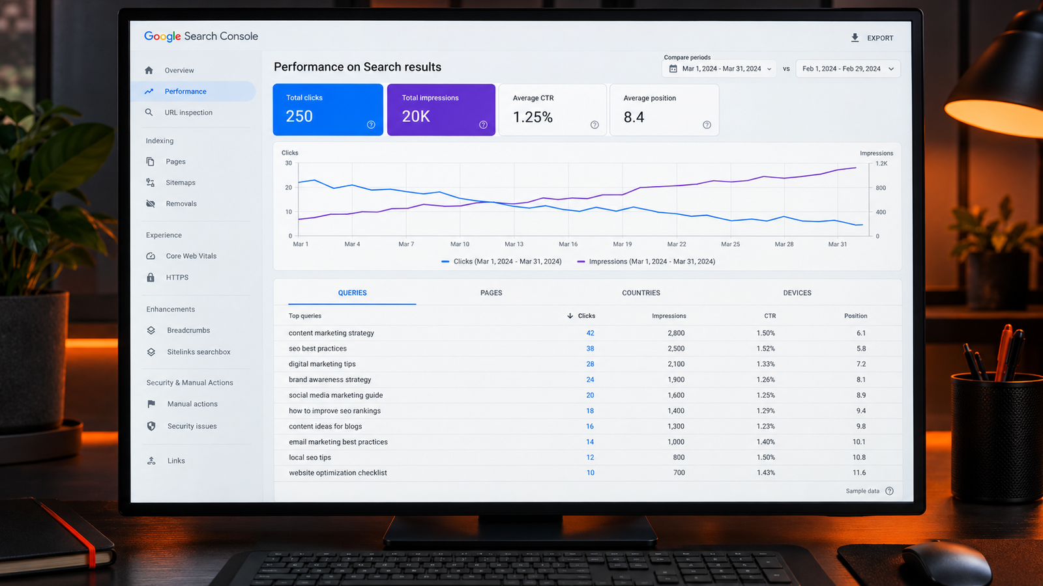Click query 'content marketing strategy'

click(x=331, y=333)
